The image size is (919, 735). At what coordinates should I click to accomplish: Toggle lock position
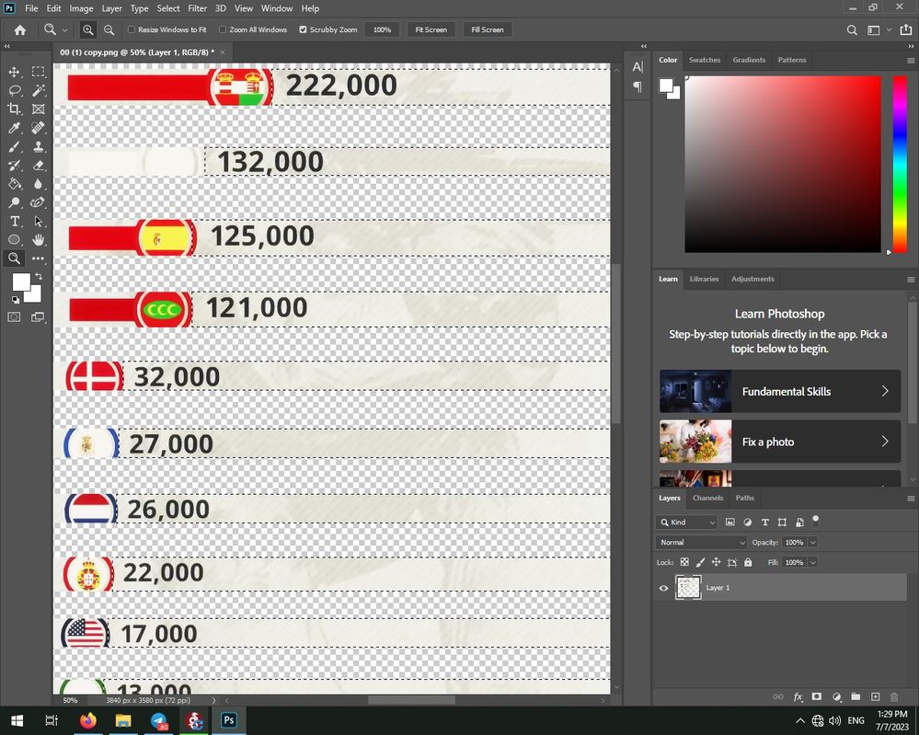click(717, 562)
